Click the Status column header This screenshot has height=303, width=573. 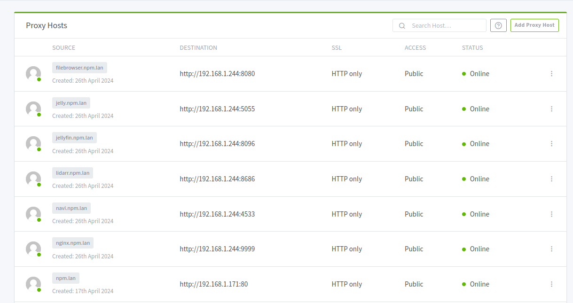coord(472,47)
